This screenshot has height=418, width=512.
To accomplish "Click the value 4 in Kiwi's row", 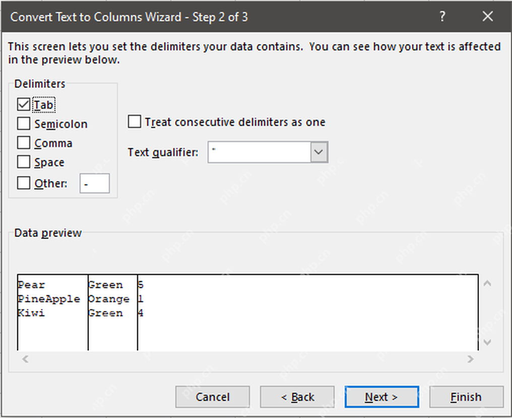I will pos(141,313).
